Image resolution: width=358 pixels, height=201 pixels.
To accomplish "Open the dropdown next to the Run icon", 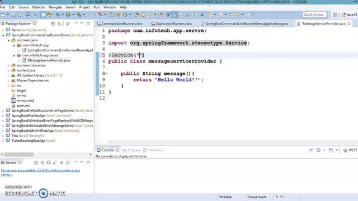I will click(73, 15).
